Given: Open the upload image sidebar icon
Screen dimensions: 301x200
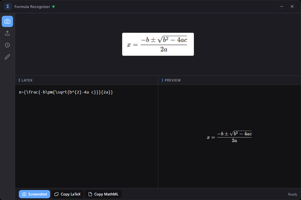Looking at the screenshot, I should coord(7,33).
